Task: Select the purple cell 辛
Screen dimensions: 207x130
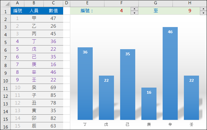Action: tap(34, 72)
